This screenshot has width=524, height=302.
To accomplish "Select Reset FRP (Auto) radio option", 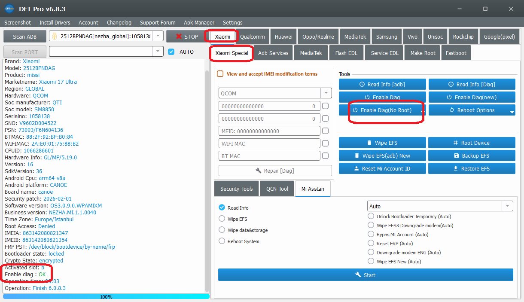I will [371, 244].
